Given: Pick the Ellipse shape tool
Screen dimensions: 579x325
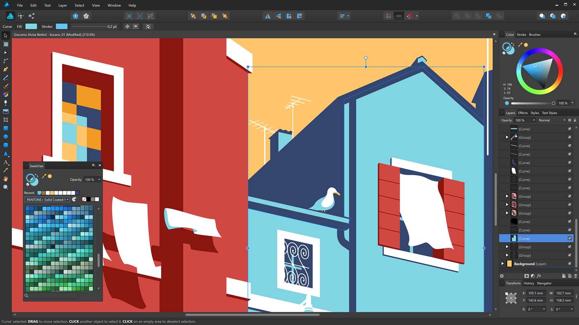Looking at the screenshot, I should coord(6,137).
